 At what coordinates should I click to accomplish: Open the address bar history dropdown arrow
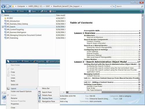[111, 6]
